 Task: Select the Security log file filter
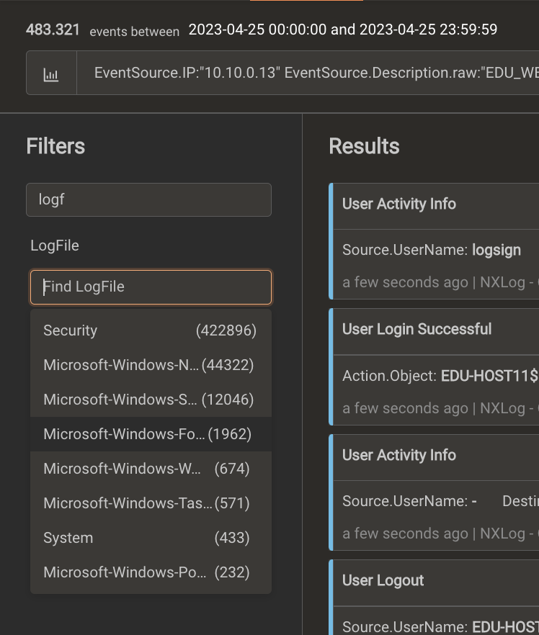[151, 330]
